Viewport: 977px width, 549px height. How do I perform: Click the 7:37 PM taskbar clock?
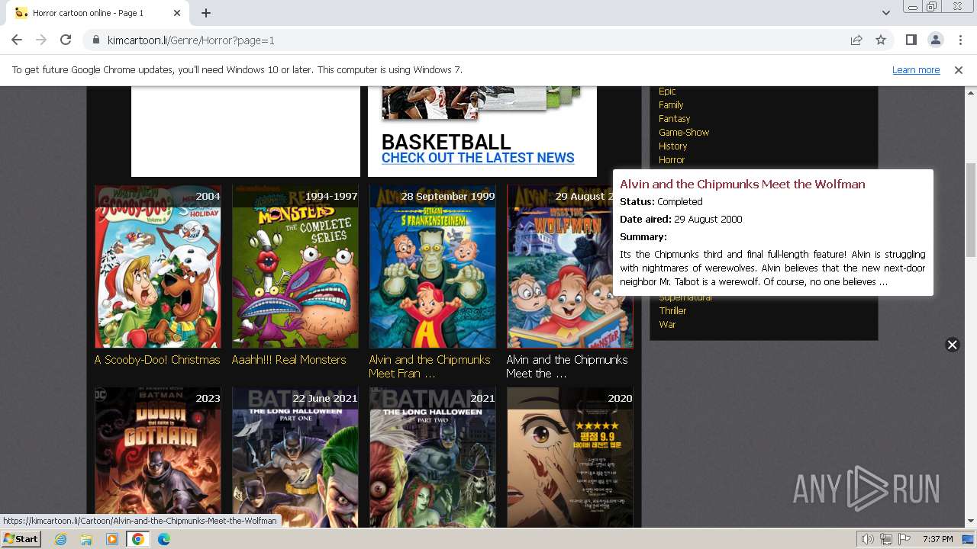937,539
